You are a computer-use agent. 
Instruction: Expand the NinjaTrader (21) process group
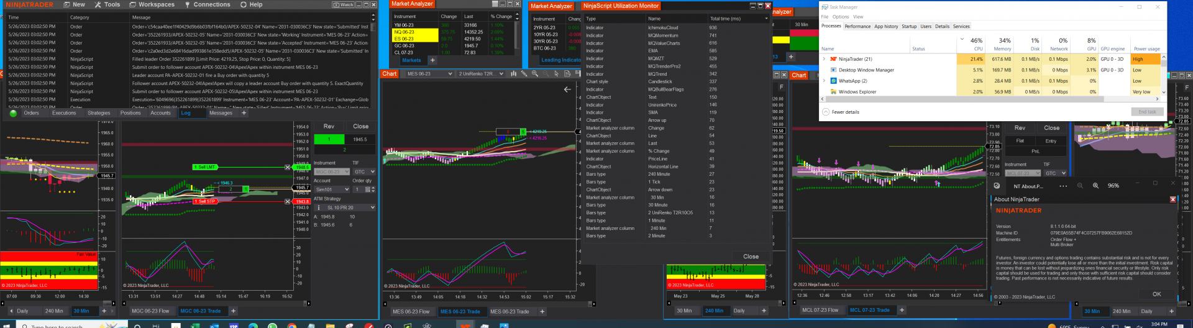coord(825,59)
